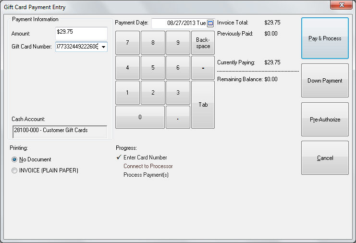The width and height of the screenshot is (356, 243).
Task: Expand the Gift Card Number dropdown
Action: tap(104, 47)
